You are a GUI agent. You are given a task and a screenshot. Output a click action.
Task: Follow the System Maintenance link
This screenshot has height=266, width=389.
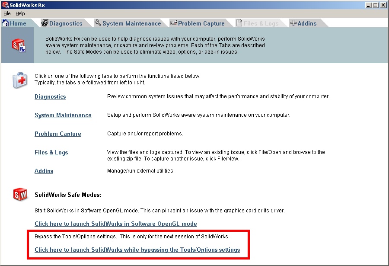click(x=63, y=115)
